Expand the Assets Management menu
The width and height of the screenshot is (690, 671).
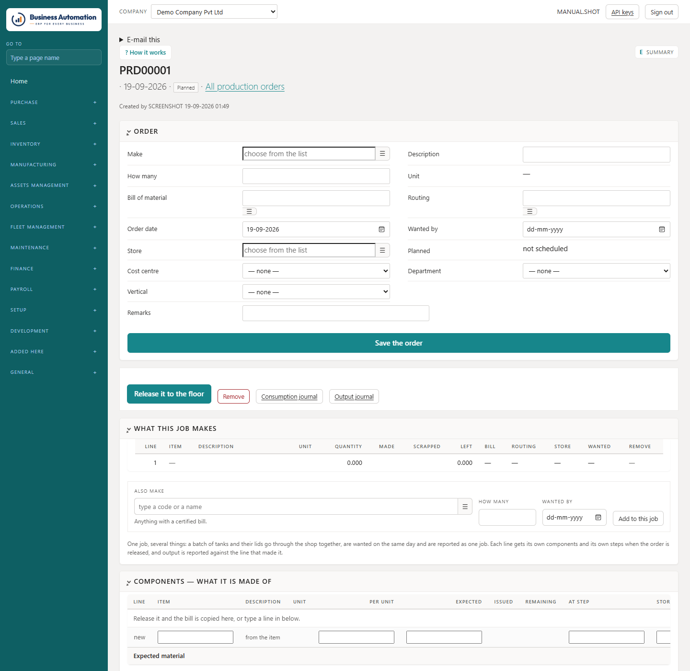(x=54, y=185)
